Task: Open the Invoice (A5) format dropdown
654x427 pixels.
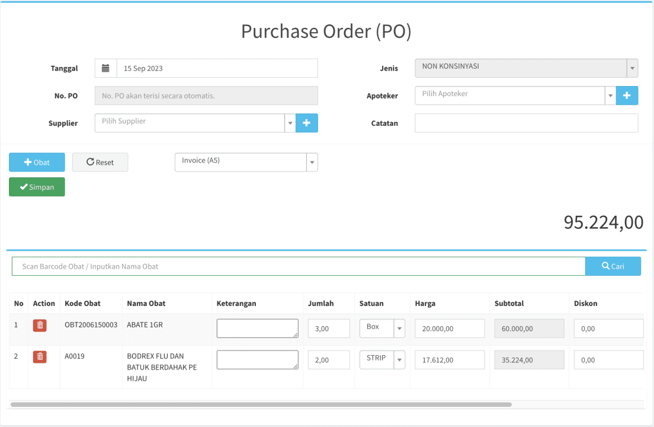Action: [x=246, y=162]
